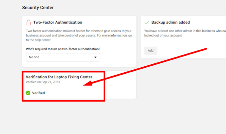Viewport: 226px width, 134px height.
Task: Open the 'No one' two-factor requirement dropdown
Action: [63, 57]
